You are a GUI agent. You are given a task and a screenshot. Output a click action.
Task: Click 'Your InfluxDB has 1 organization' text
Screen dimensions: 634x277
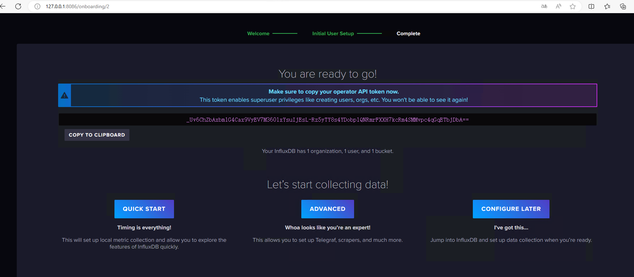[x=328, y=151]
